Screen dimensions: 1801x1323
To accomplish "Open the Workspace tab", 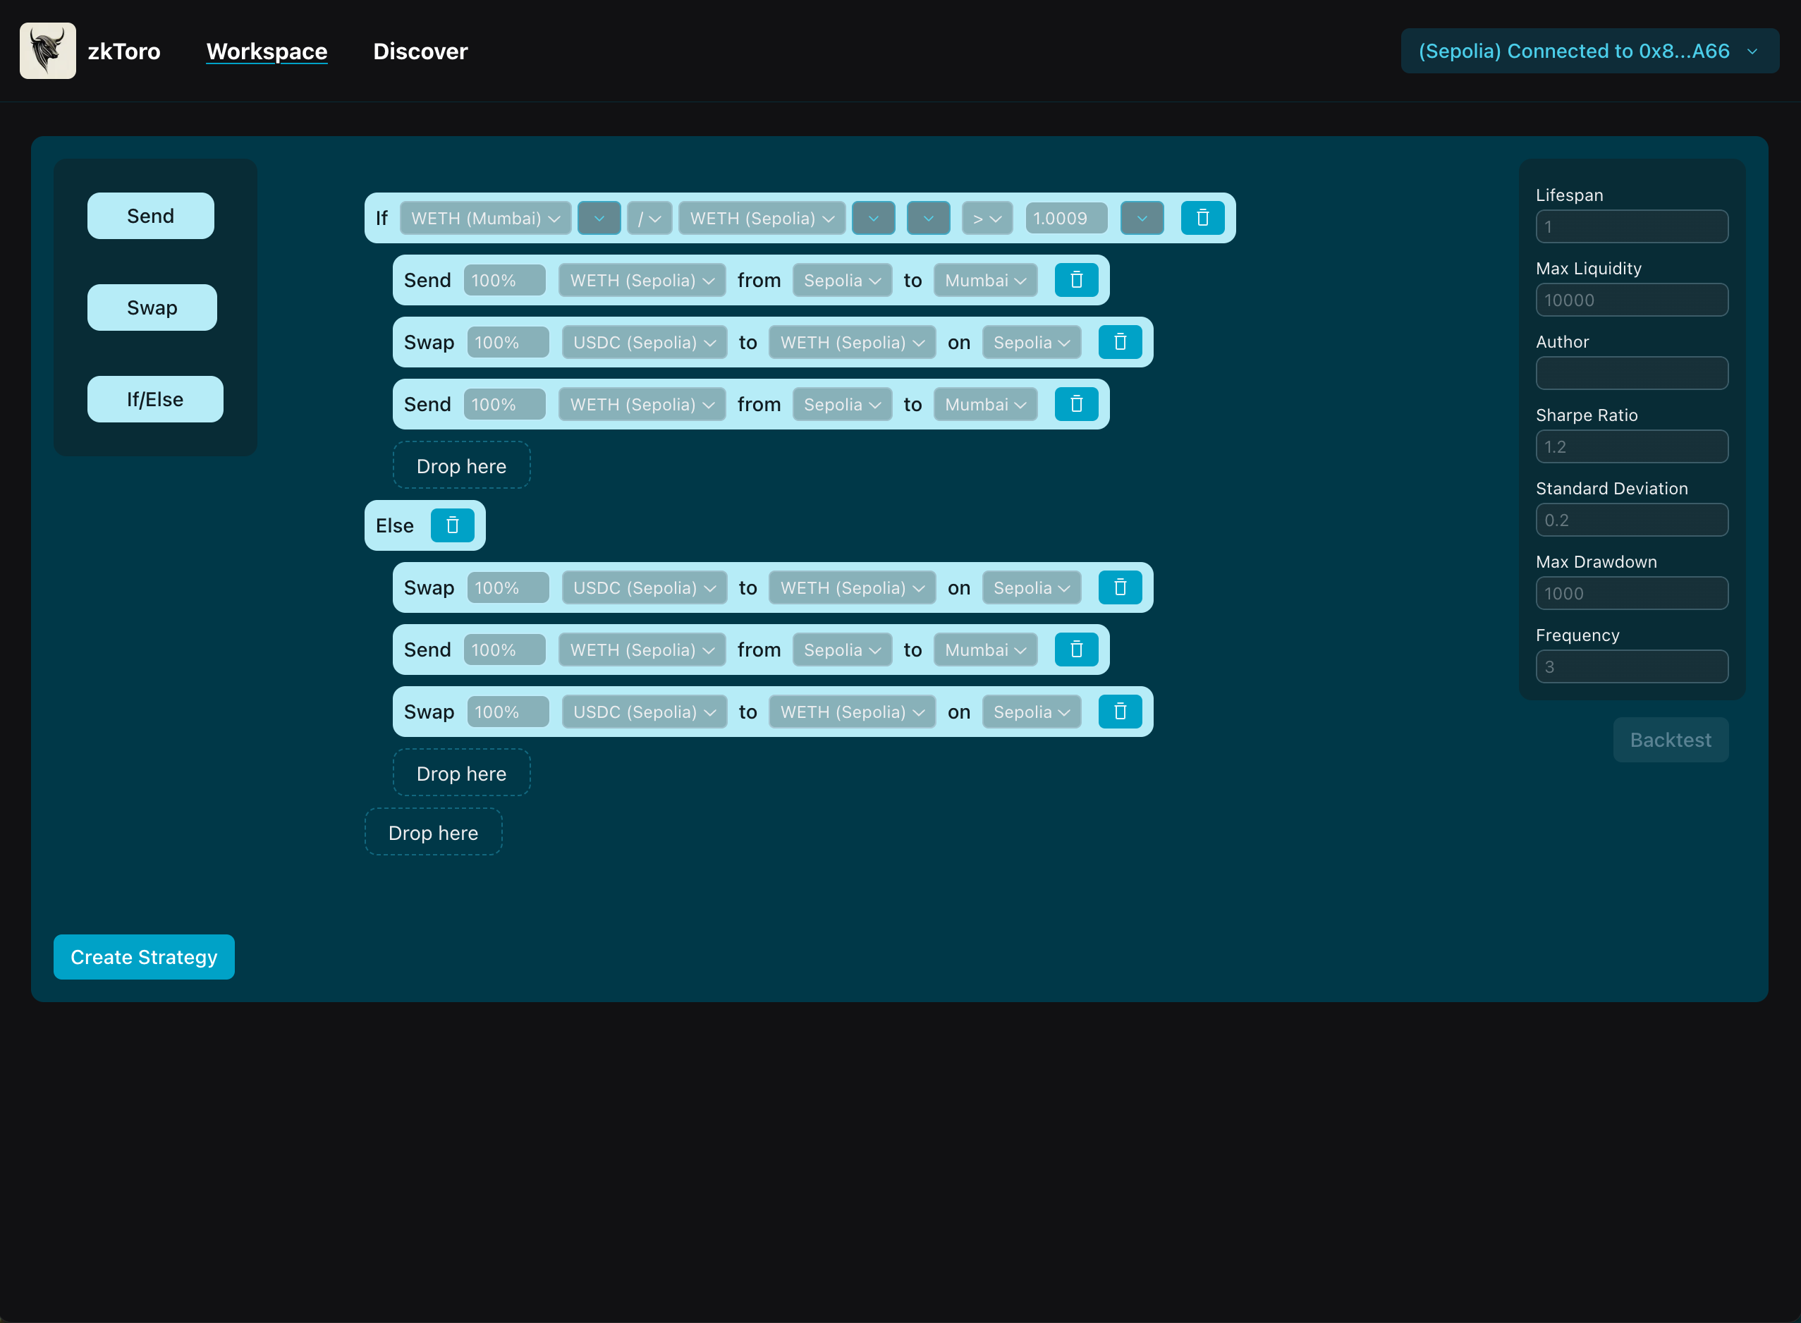I will pyautogui.click(x=267, y=51).
